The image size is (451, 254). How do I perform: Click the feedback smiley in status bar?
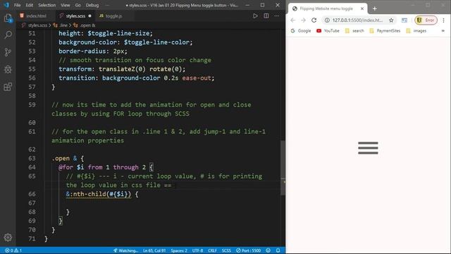pos(268,250)
